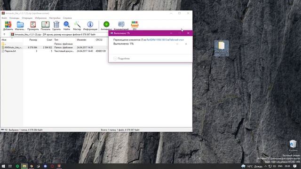Close the progress dialog window

click(x=188, y=33)
